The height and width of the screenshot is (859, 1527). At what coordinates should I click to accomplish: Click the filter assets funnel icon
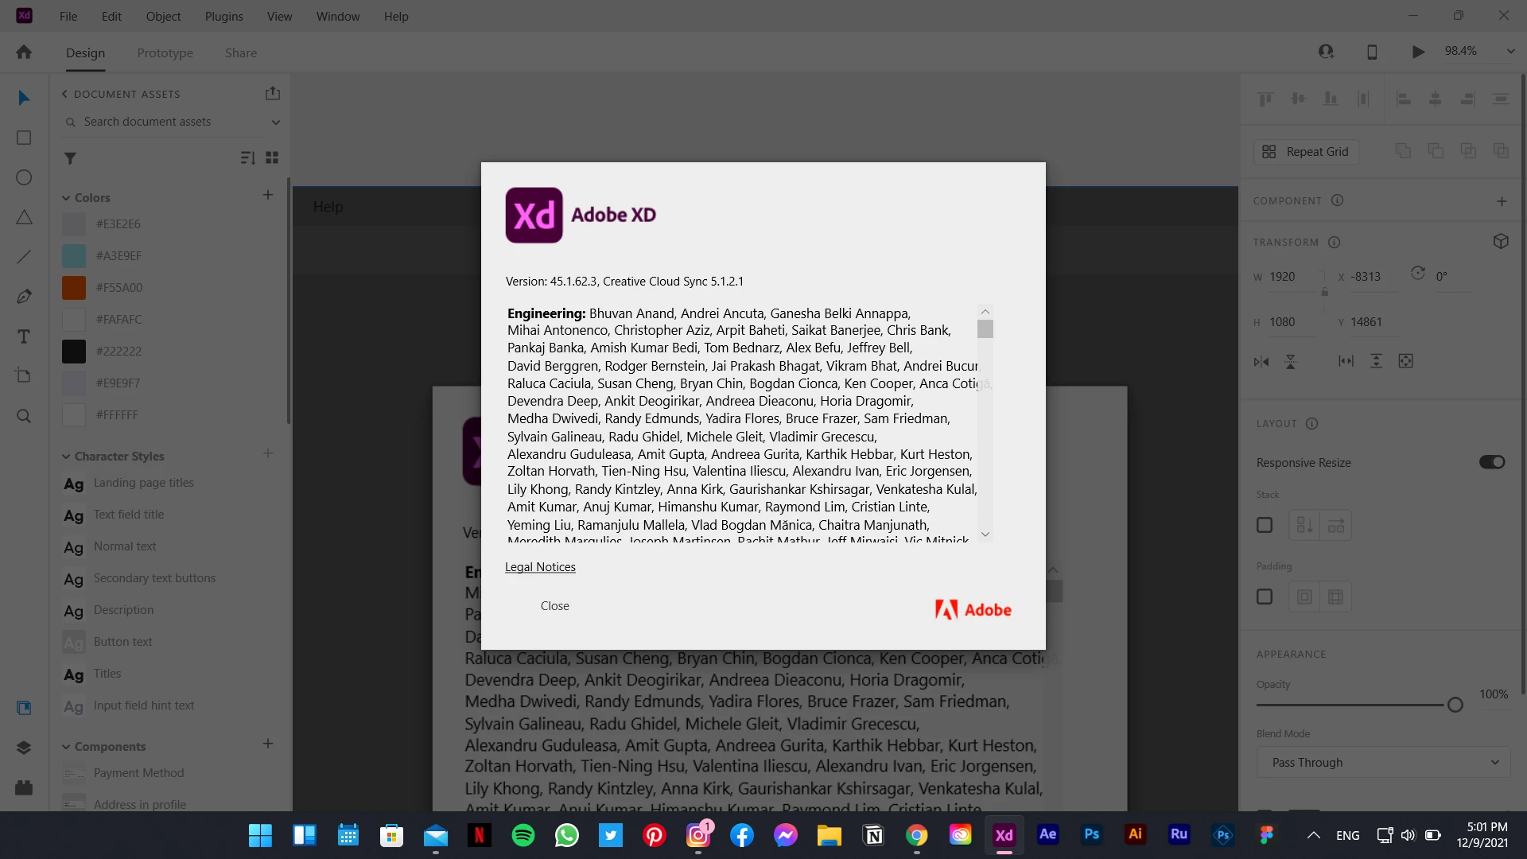70,158
